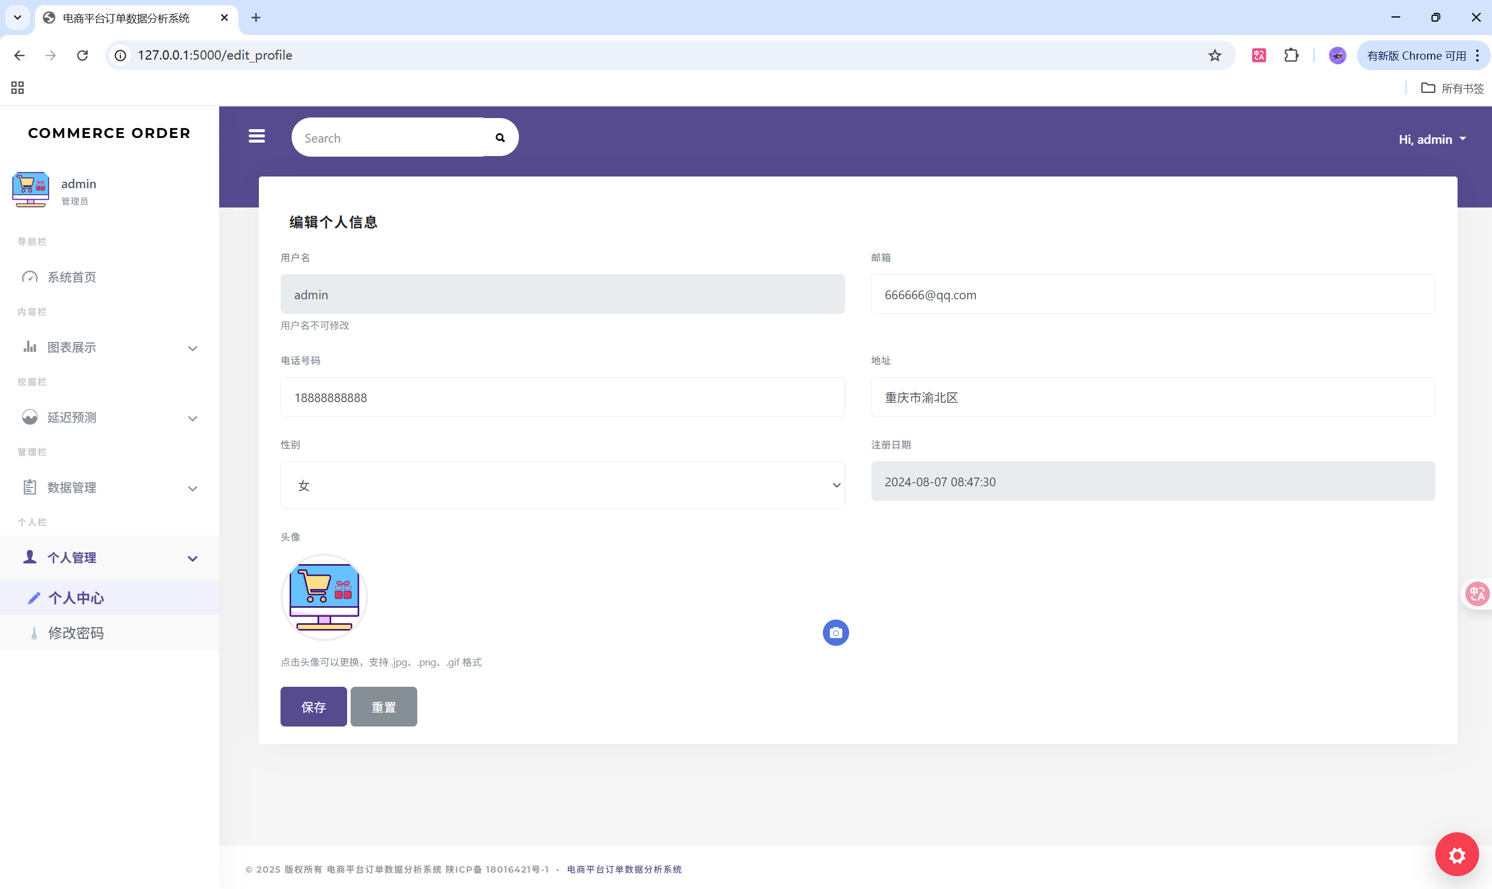Click the profile avatar thumbnail image
The height and width of the screenshot is (889, 1492).
pos(324,597)
